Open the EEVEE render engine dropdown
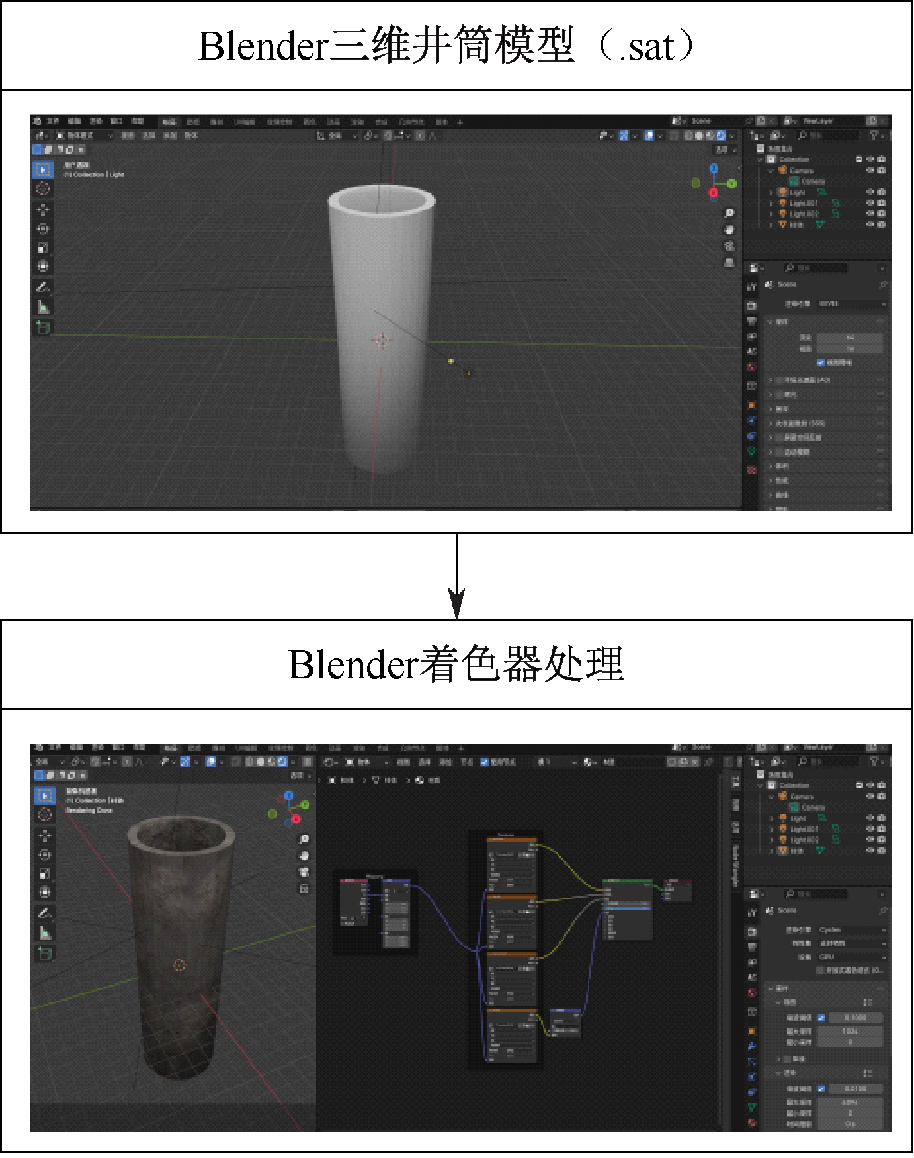The width and height of the screenshot is (914, 1158). [852, 304]
